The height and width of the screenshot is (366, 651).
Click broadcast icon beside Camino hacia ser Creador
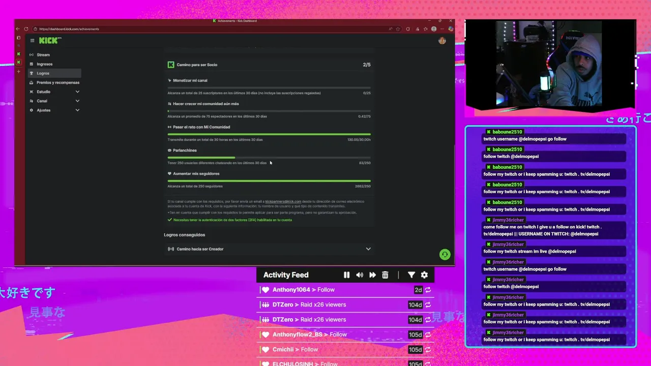[171, 249]
